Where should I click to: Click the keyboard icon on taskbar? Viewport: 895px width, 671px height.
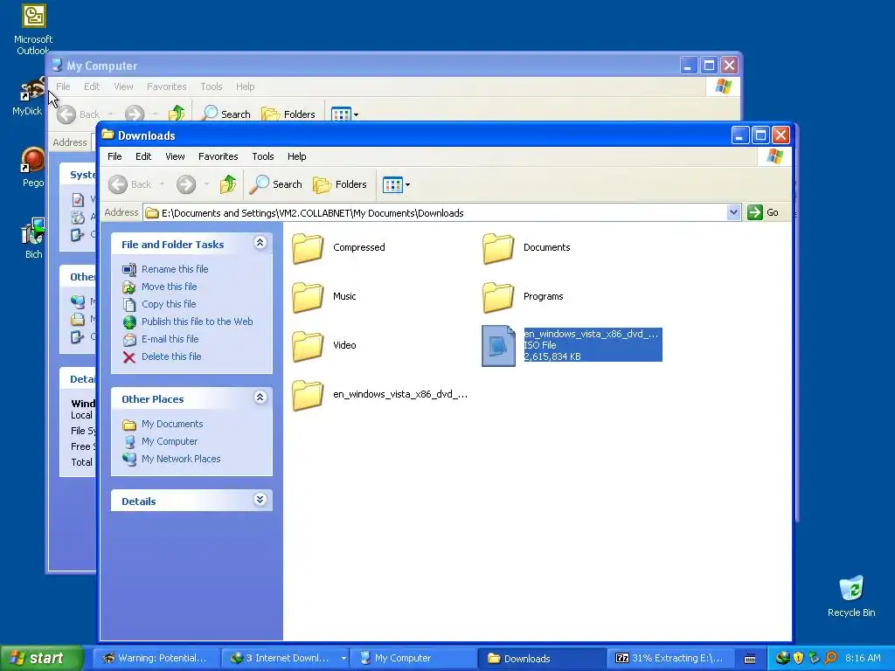click(750, 659)
